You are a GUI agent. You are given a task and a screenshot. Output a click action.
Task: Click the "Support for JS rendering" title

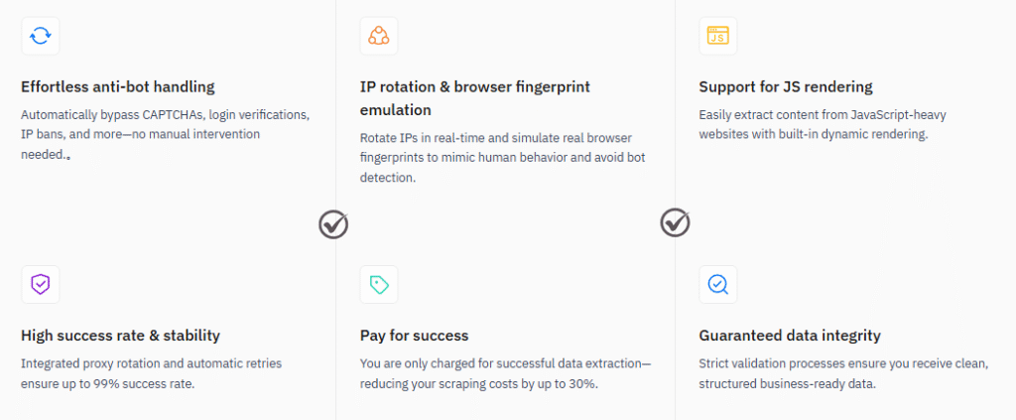pyautogui.click(x=786, y=86)
